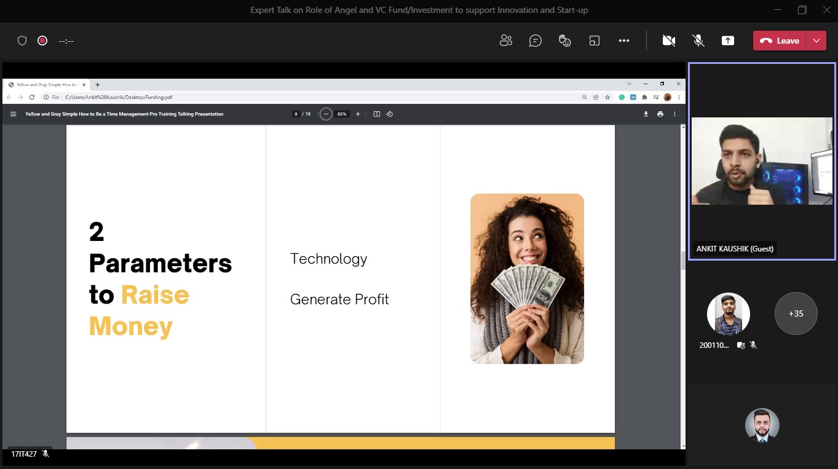Click the suited participant's avatar at bottom right
838x469 pixels.
(762, 425)
